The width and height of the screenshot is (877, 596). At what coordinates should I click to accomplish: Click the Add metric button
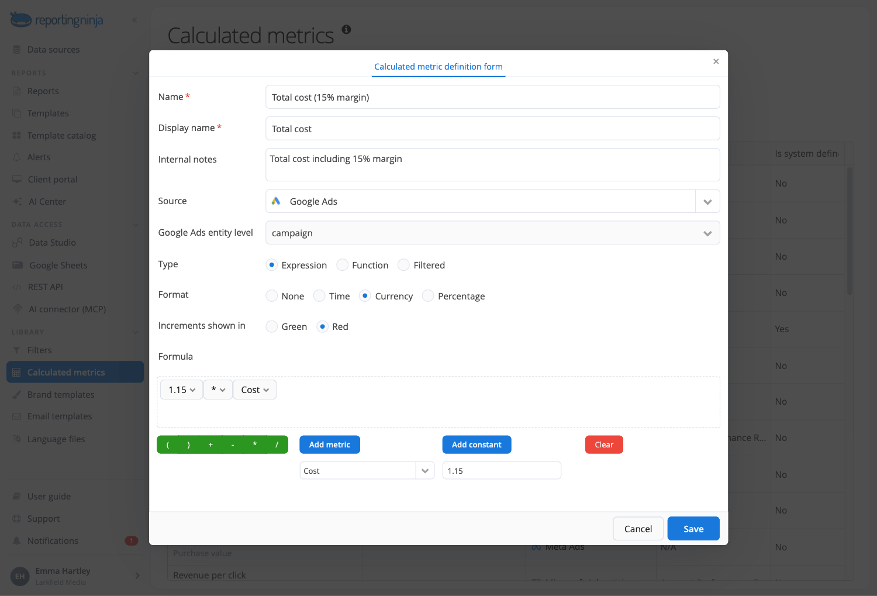330,445
